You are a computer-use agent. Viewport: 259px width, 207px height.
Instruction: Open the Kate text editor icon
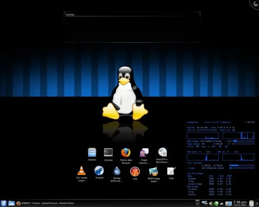[171, 173]
